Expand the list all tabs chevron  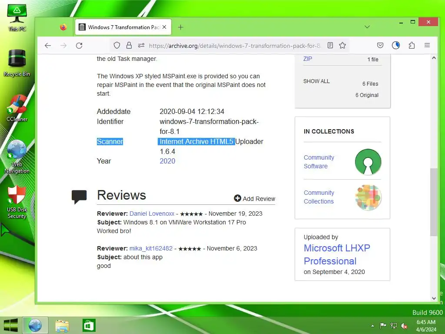point(367,27)
